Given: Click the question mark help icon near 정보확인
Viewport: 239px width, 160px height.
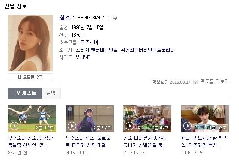Looking at the screenshot, I should coord(195,82).
